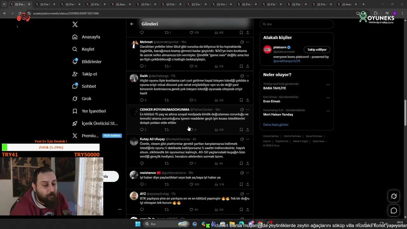
Task: Click the Ara search field on X
Action: pyautogui.click(x=297, y=24)
